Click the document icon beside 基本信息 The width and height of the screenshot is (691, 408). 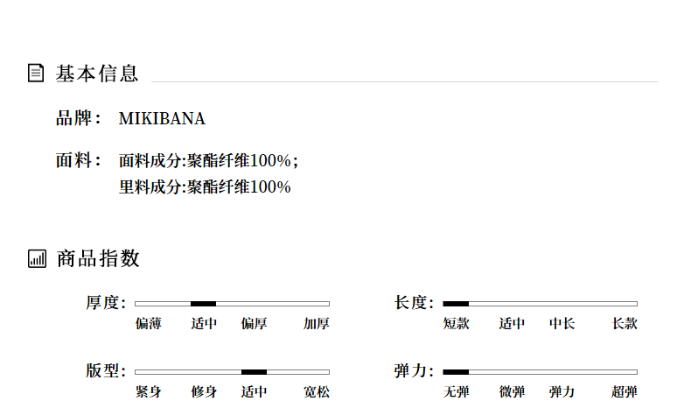[x=36, y=73]
